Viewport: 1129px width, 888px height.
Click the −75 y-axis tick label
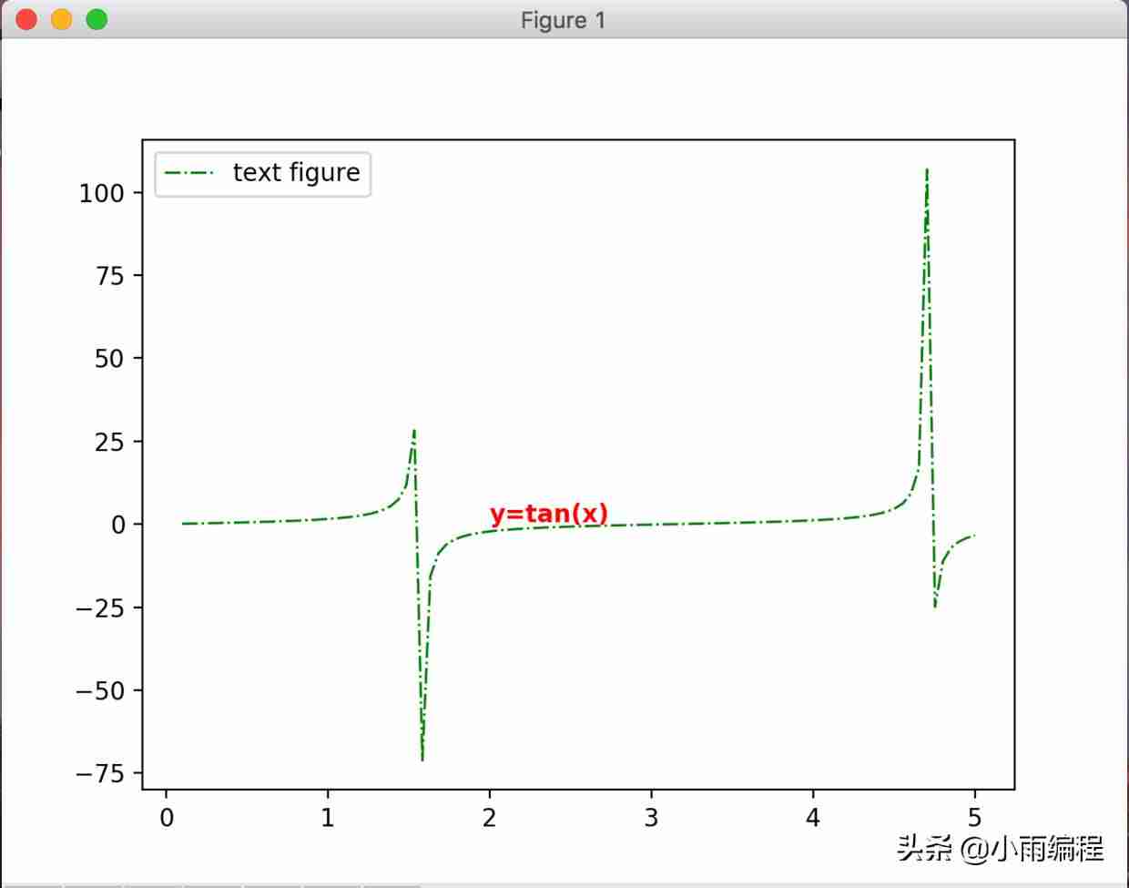[100, 773]
